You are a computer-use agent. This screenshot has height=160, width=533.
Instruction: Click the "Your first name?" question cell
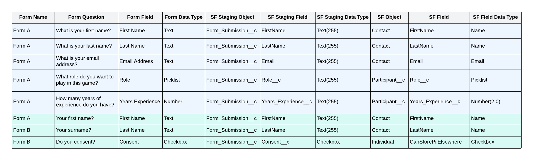(x=75, y=119)
